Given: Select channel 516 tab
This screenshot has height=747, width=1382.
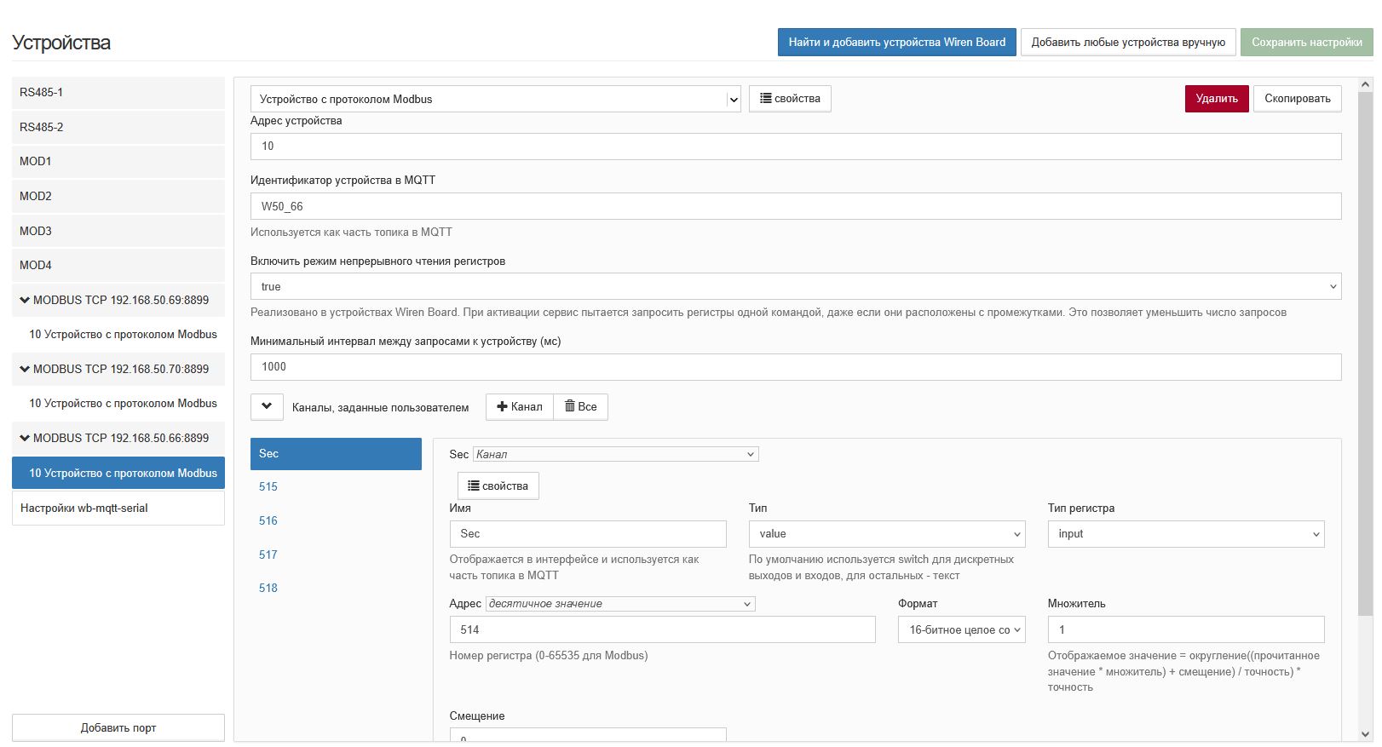Looking at the screenshot, I should [x=268, y=520].
